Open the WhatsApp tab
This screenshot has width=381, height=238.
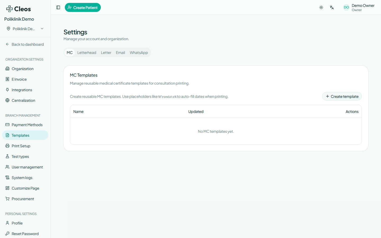139,53
